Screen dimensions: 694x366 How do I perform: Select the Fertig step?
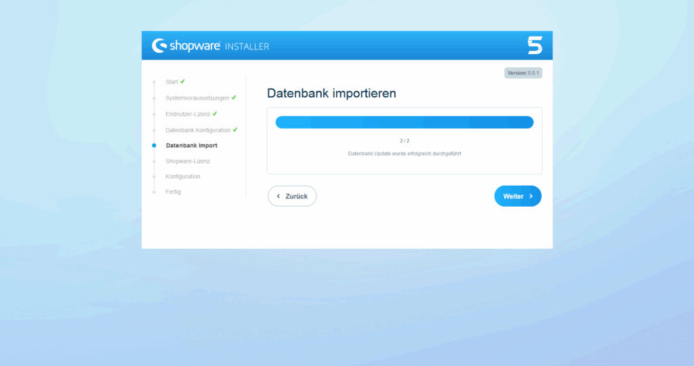pyautogui.click(x=173, y=192)
